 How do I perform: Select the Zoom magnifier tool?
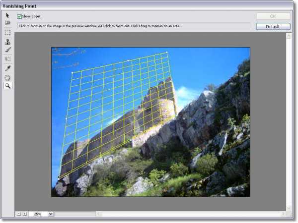[8, 86]
